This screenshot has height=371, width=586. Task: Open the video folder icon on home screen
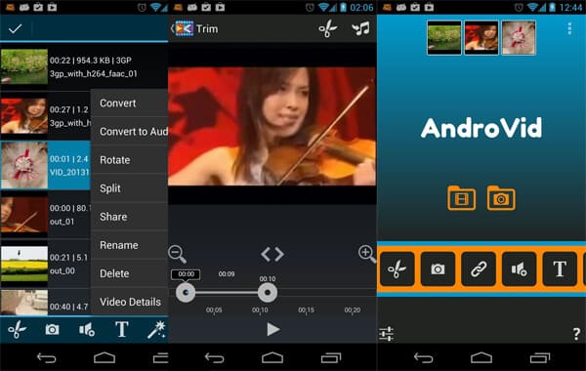tap(462, 198)
